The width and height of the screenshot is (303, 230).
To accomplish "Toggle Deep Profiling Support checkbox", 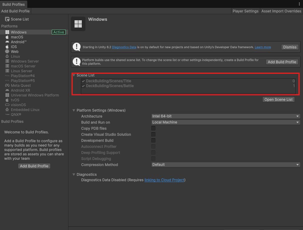I will click(x=153, y=153).
